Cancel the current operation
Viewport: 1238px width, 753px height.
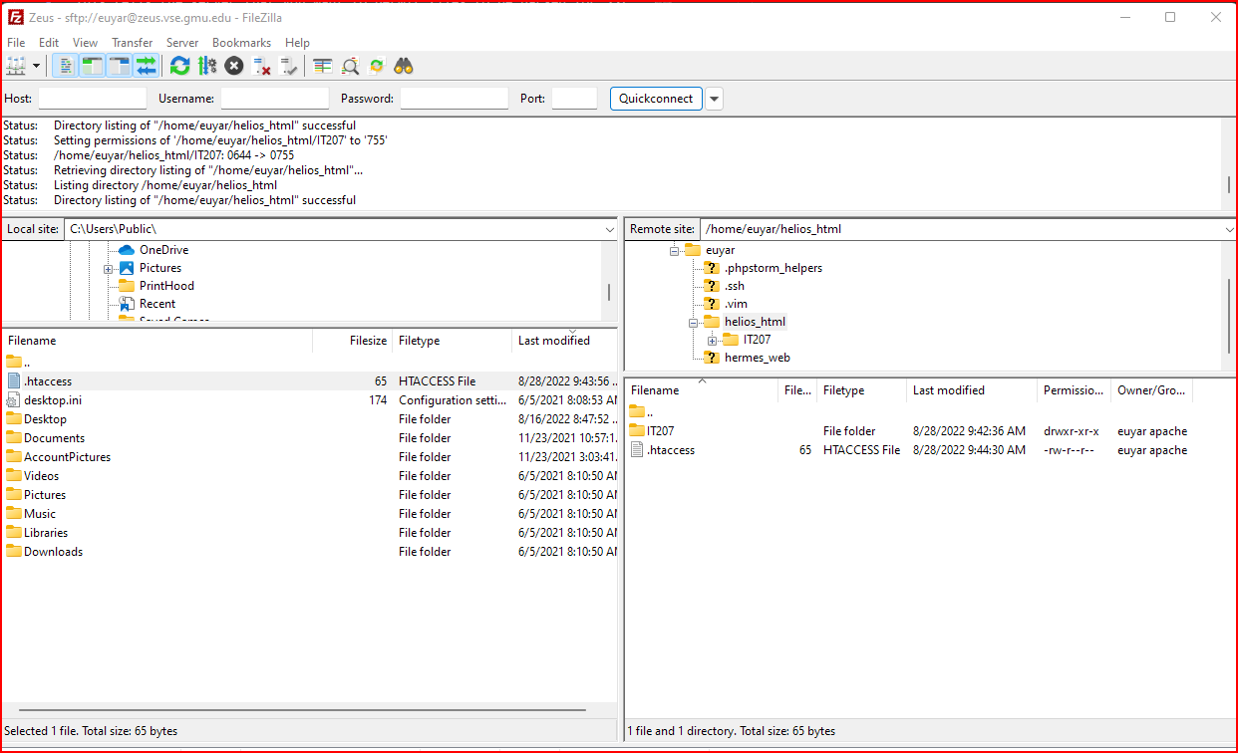(x=232, y=66)
